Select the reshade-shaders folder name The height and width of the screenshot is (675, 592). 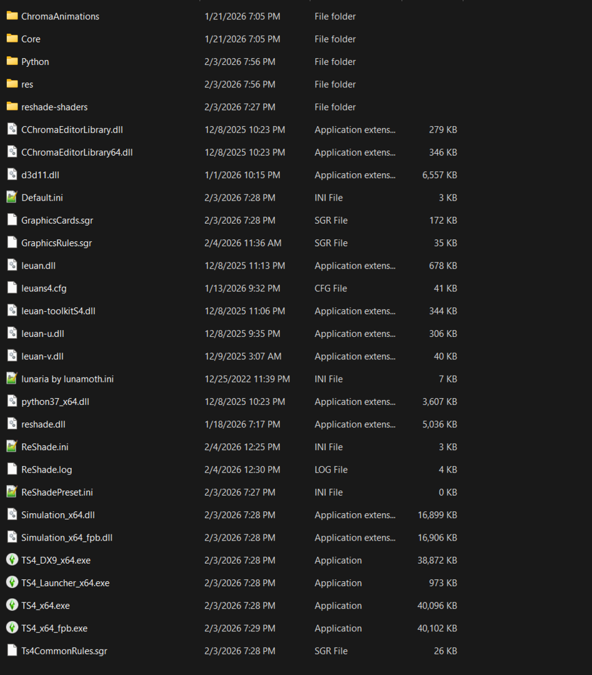pos(54,107)
